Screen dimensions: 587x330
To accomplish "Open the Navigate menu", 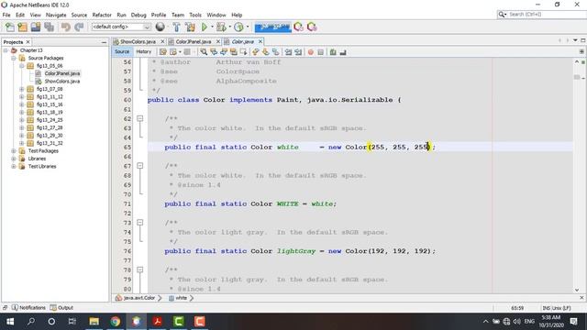I will [56, 15].
